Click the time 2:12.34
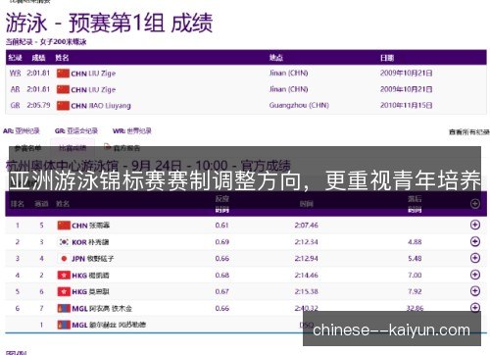 click(306, 242)
